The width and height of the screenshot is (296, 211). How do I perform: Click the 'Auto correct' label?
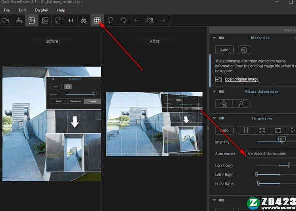(x=225, y=154)
